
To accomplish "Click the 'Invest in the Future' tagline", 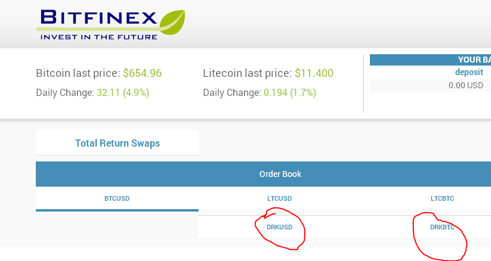I will click(x=98, y=37).
